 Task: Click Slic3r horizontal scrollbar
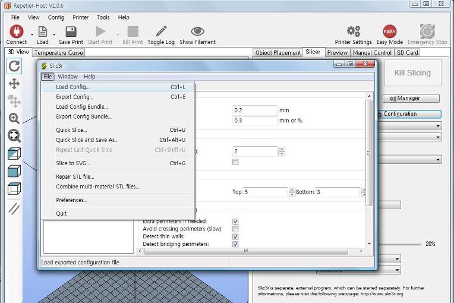[246, 251]
